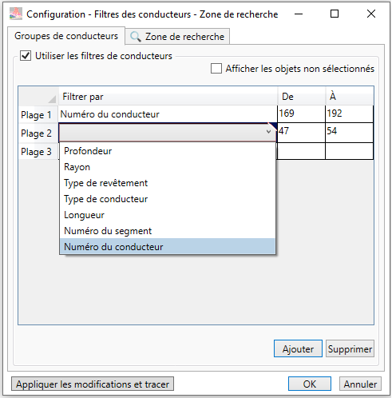Viewport: 392px width, 398px height.
Task: Click the application icon in title bar
Action: coord(16,14)
